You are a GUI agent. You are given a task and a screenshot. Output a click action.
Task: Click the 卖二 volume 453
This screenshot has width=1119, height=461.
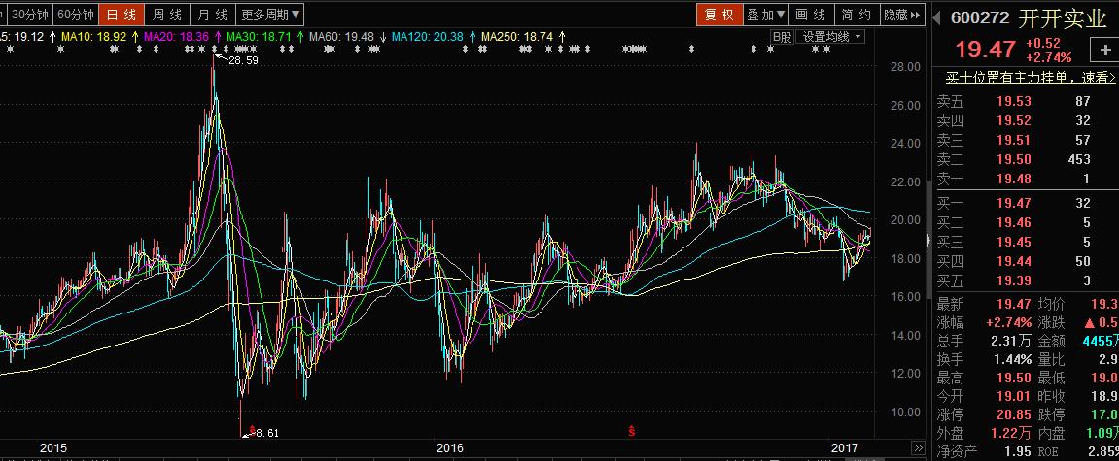click(x=1079, y=159)
